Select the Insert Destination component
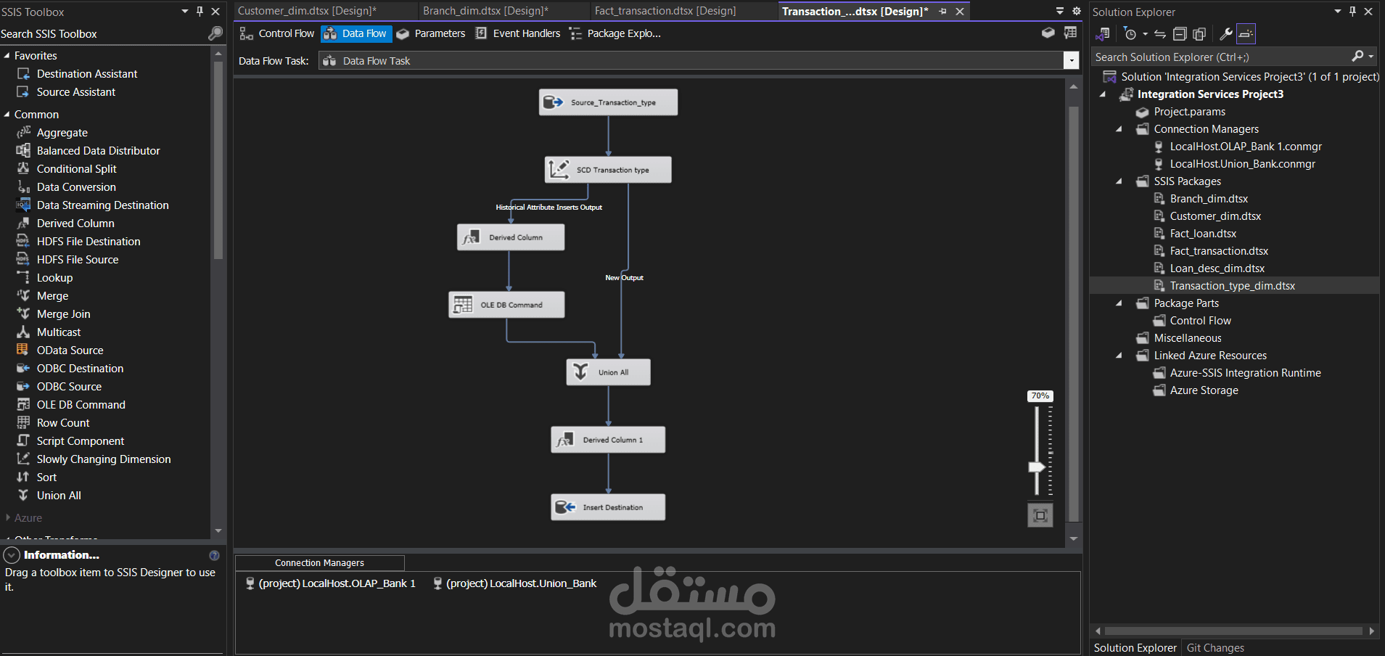The height and width of the screenshot is (656, 1385). tap(608, 507)
